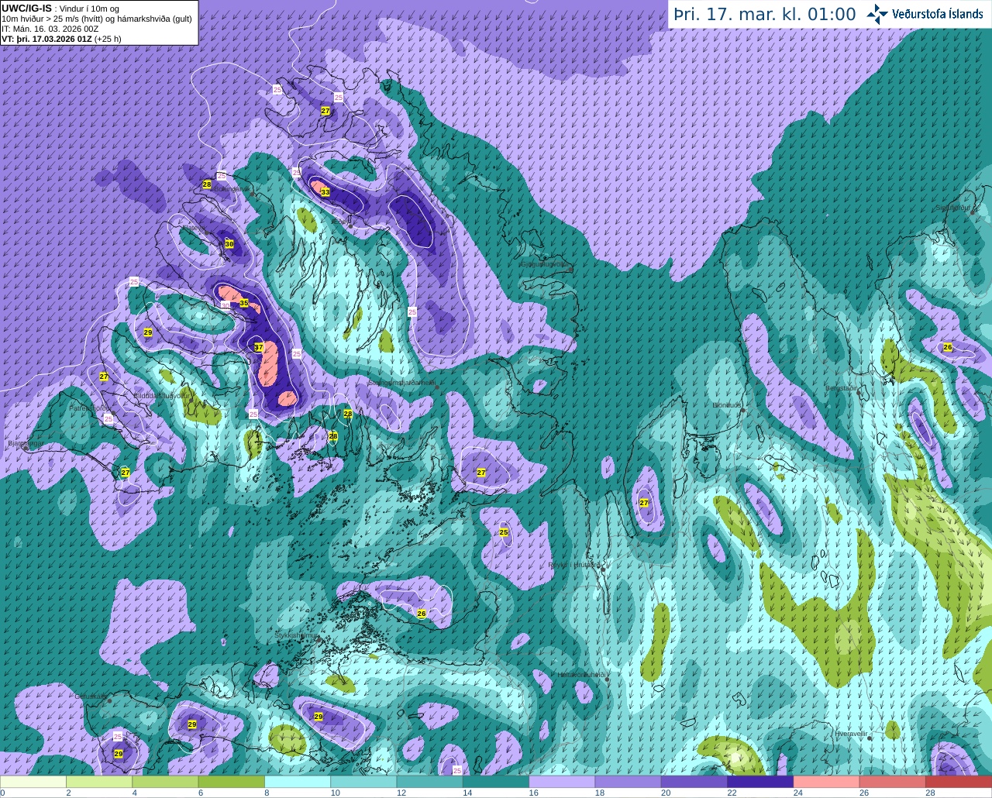Click the Patreksfjörður station label
Screen dimensions: 992x798
[x=91, y=408]
